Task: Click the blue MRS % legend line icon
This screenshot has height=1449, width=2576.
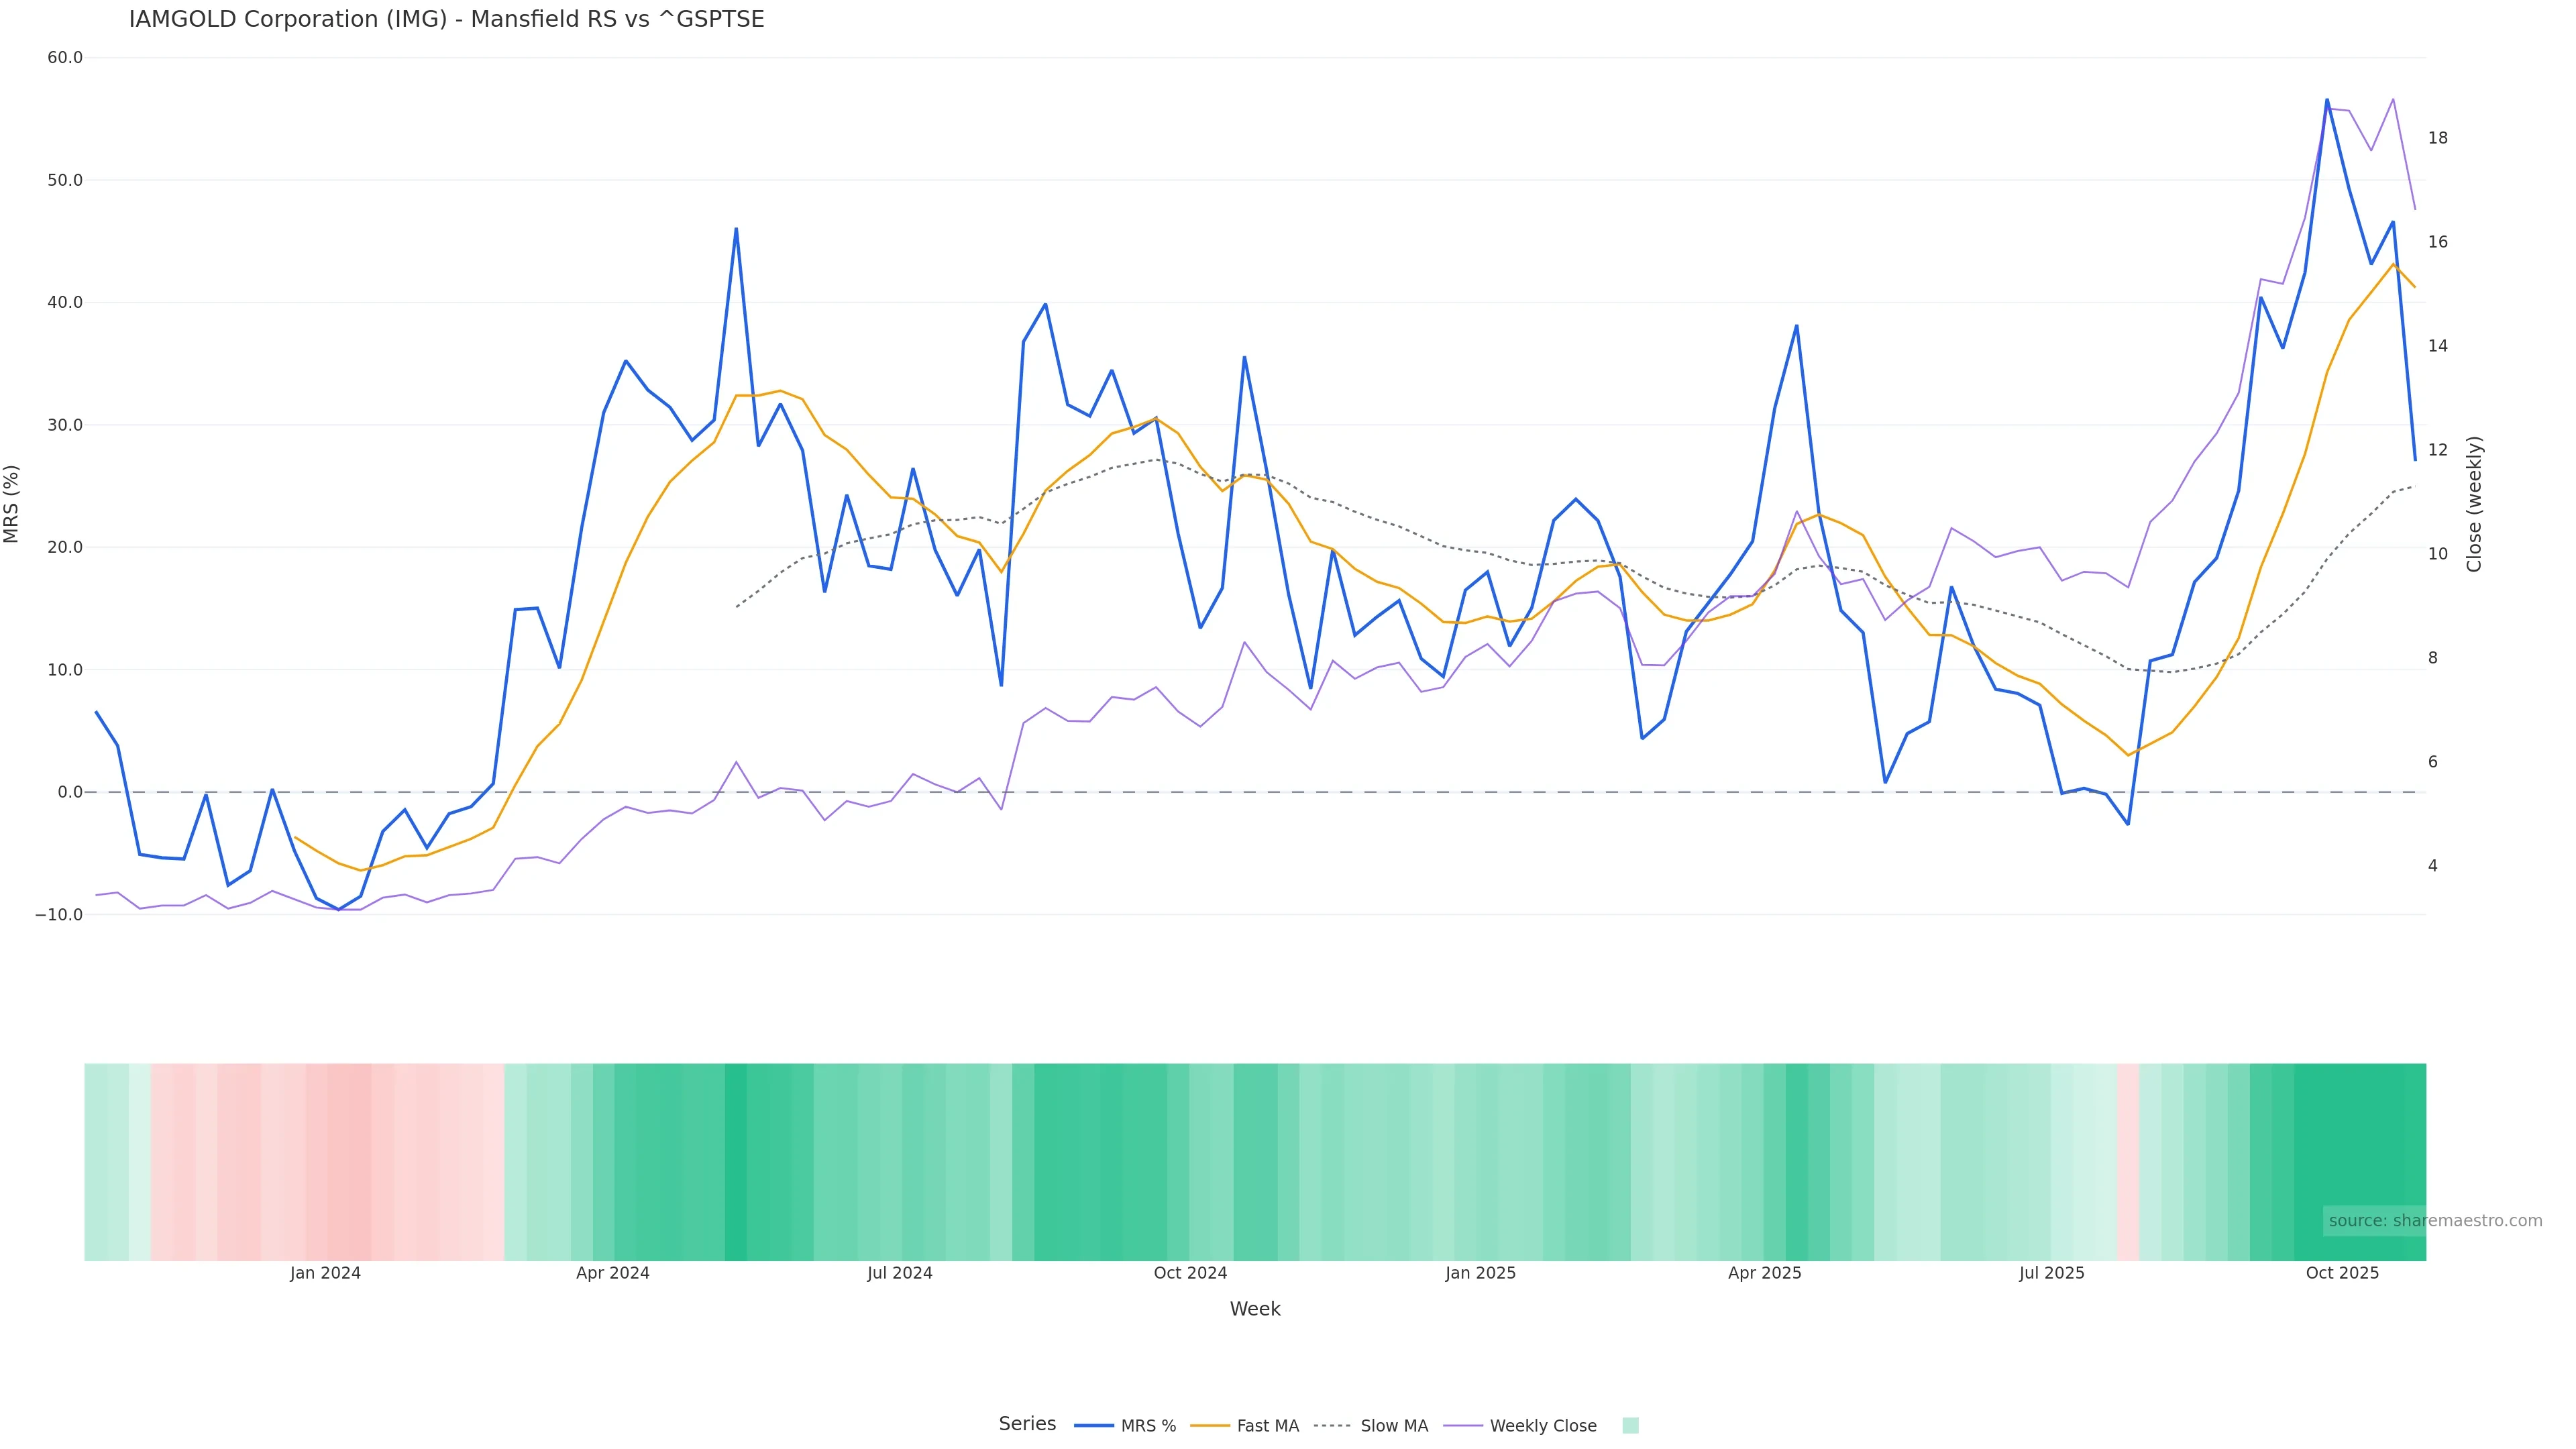Action: (1093, 1426)
